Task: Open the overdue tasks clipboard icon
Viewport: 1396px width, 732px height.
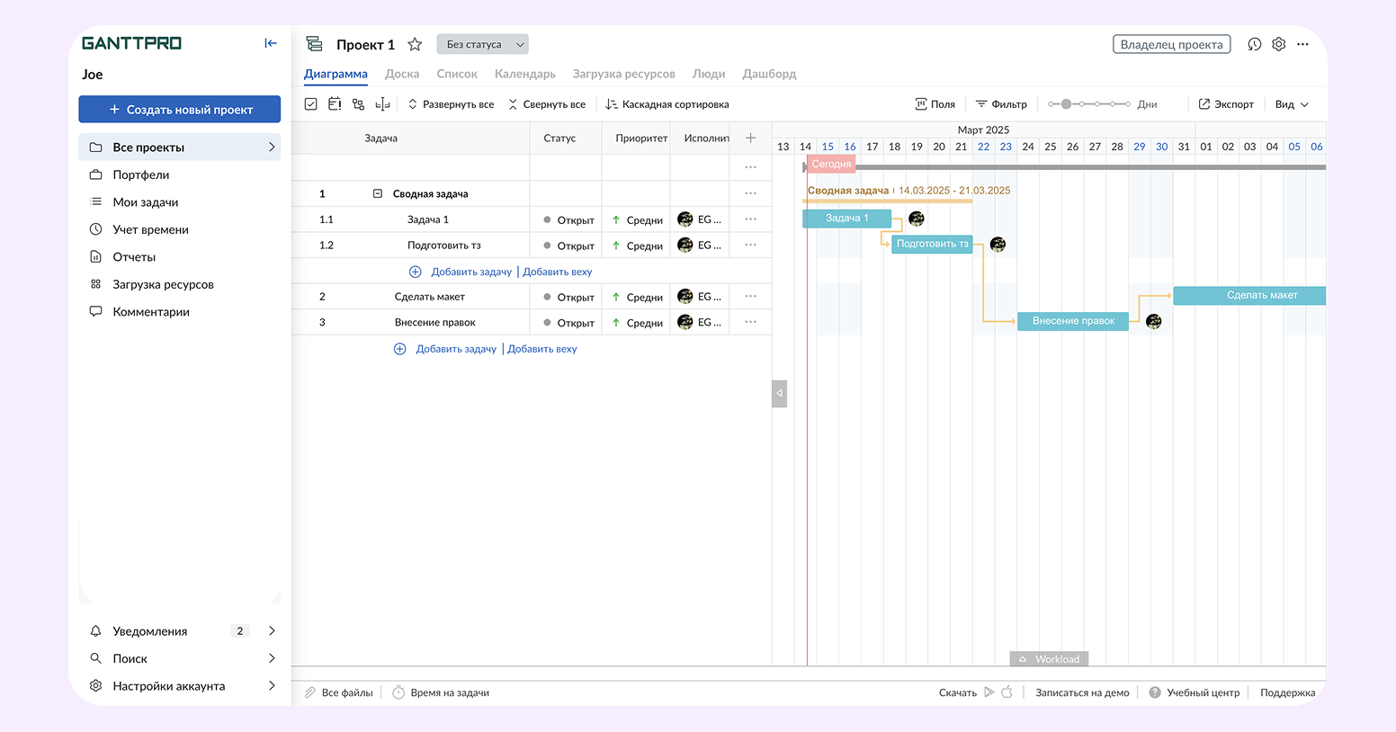Action: 334,103
